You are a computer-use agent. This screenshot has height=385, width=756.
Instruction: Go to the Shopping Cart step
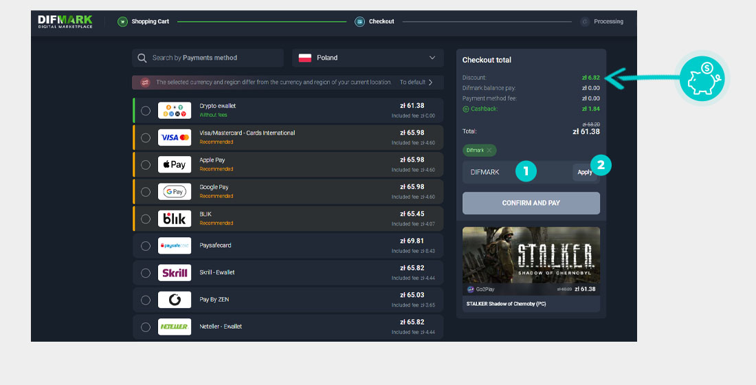tap(149, 21)
